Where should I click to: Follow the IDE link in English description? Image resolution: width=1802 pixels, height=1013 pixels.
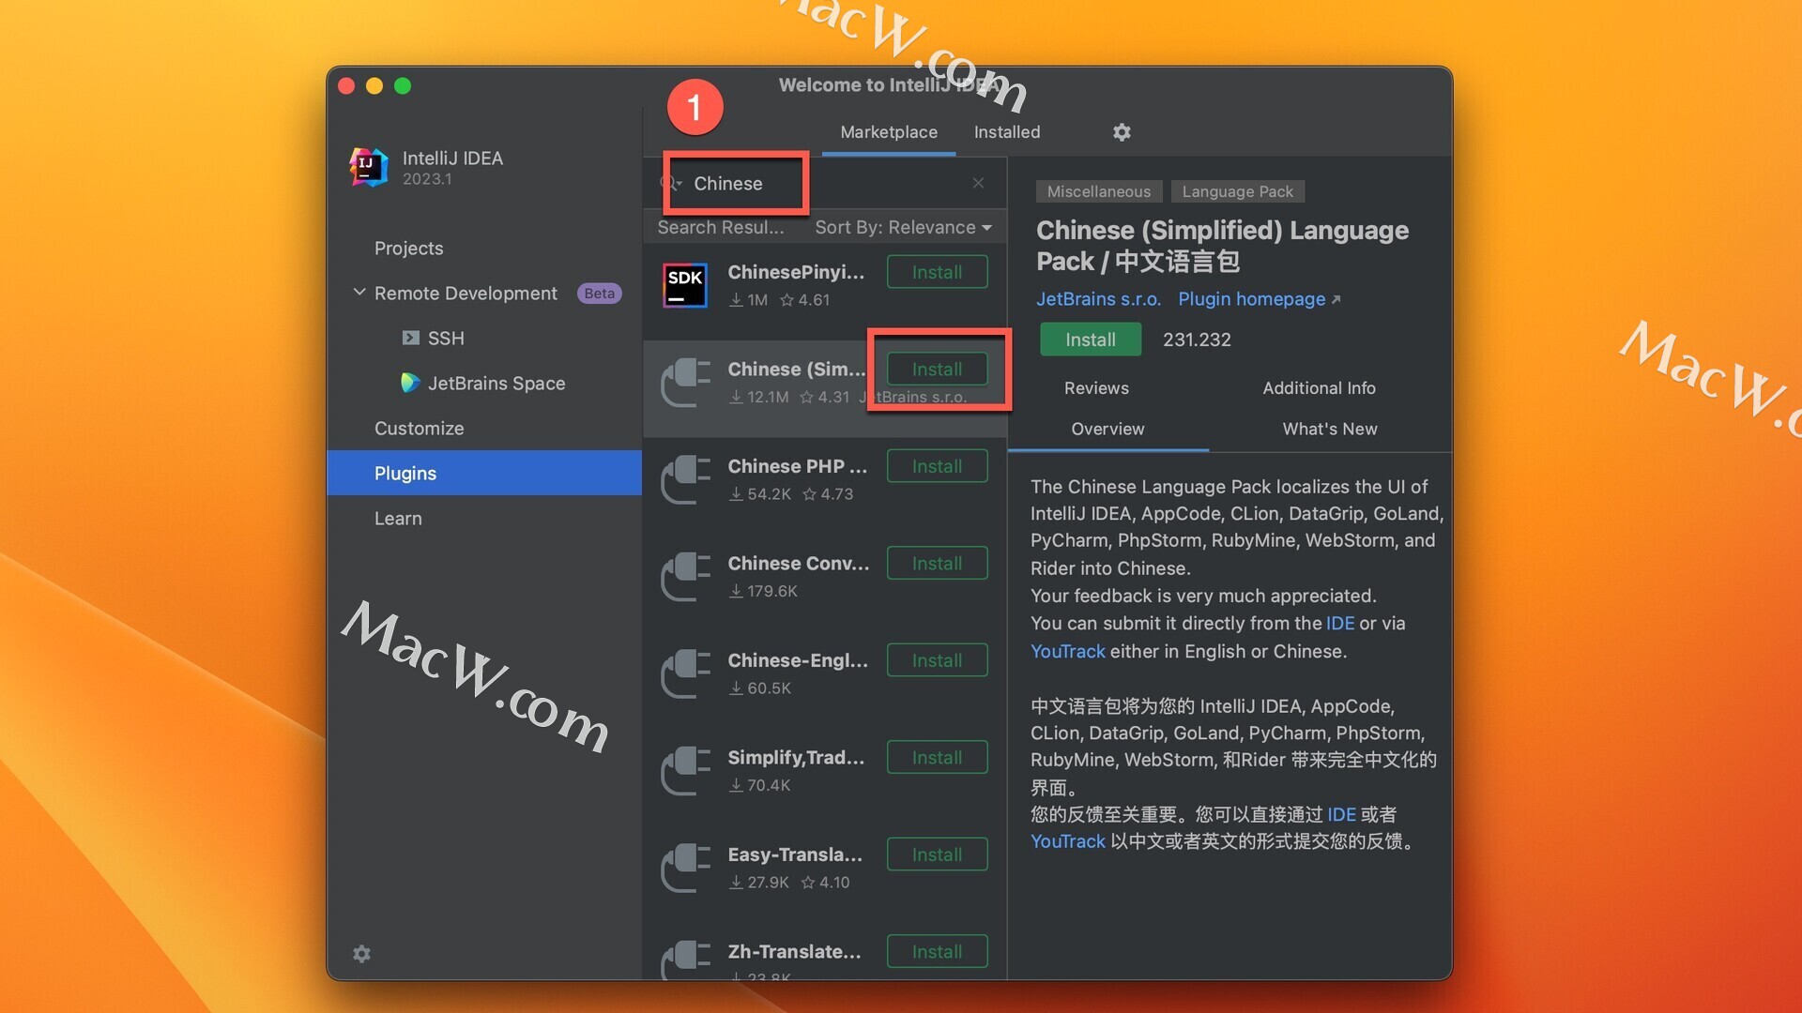pyautogui.click(x=1340, y=624)
